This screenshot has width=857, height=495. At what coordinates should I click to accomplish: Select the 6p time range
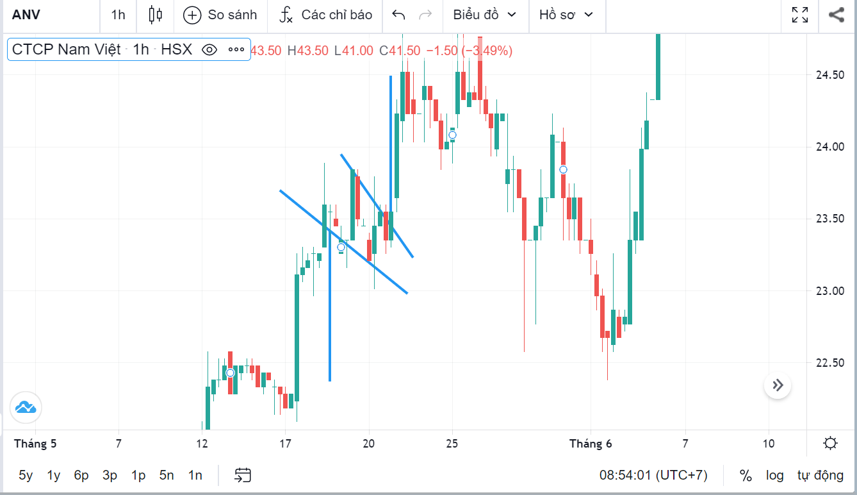tap(81, 475)
